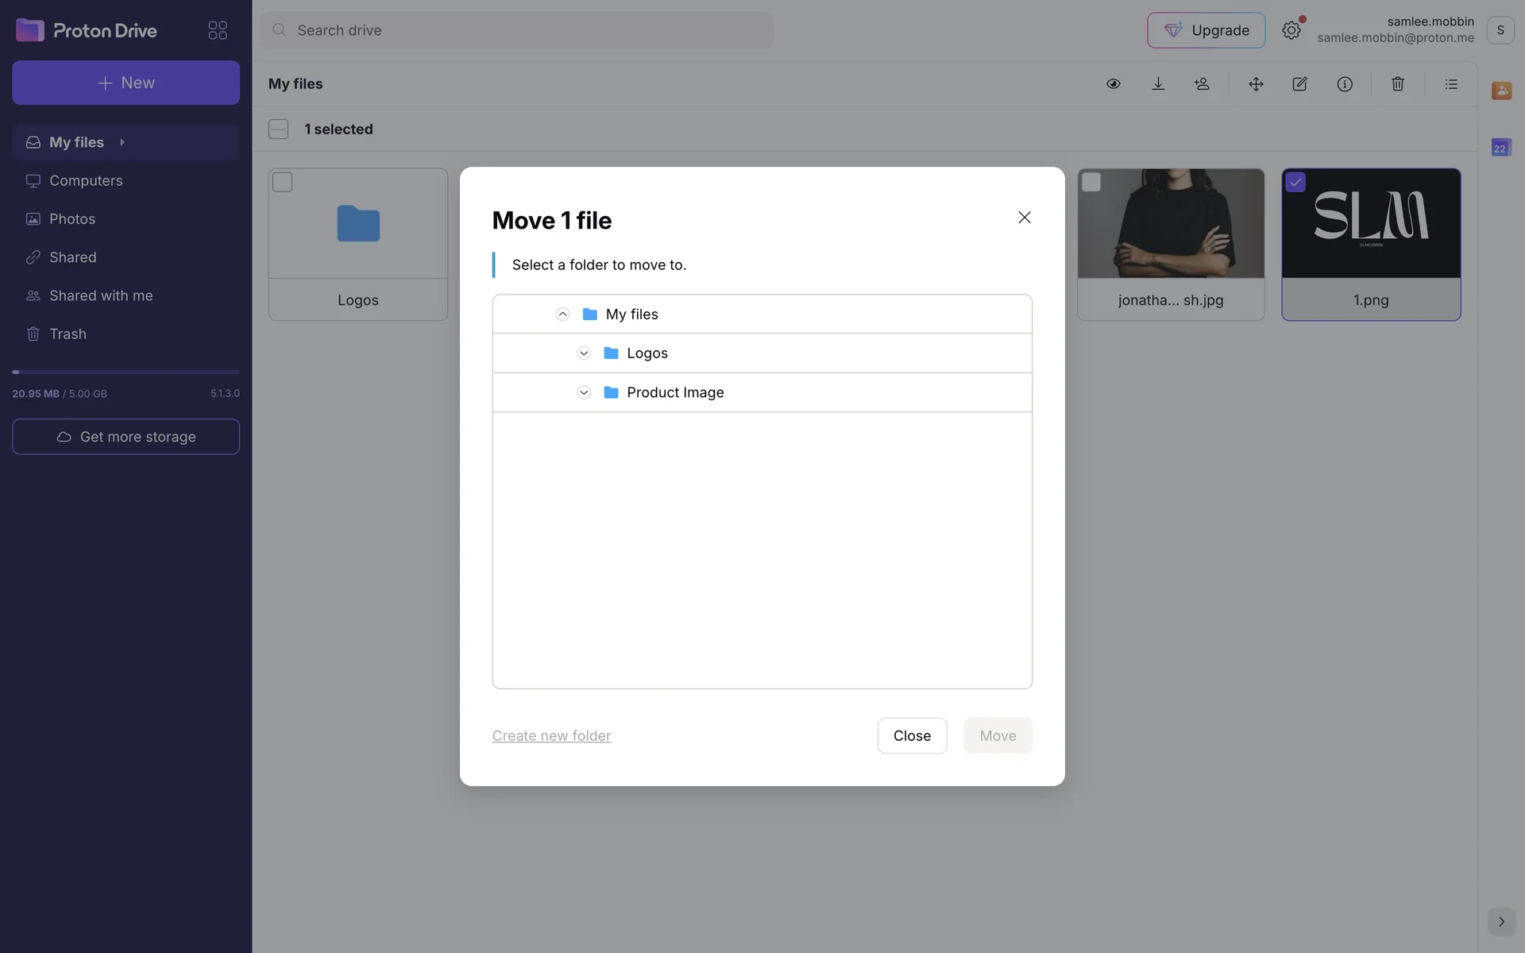This screenshot has width=1525, height=953.
Task: Uncheck the 1.png file checkbox
Action: [x=1295, y=183]
